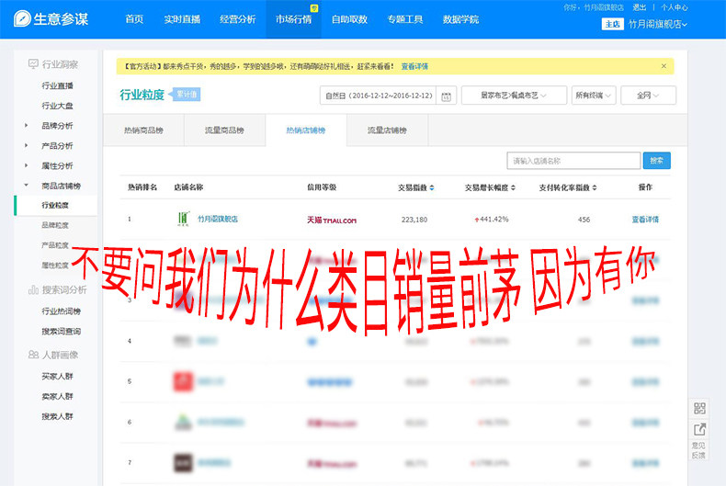Open 行业大盘 in sidebar

click(57, 106)
